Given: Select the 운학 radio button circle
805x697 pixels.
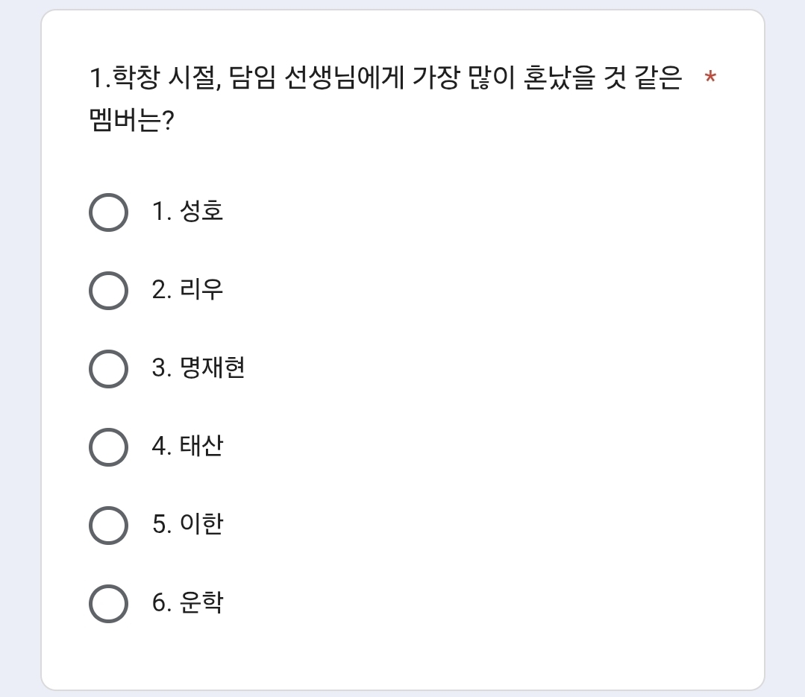Looking at the screenshot, I should pyautogui.click(x=108, y=604).
